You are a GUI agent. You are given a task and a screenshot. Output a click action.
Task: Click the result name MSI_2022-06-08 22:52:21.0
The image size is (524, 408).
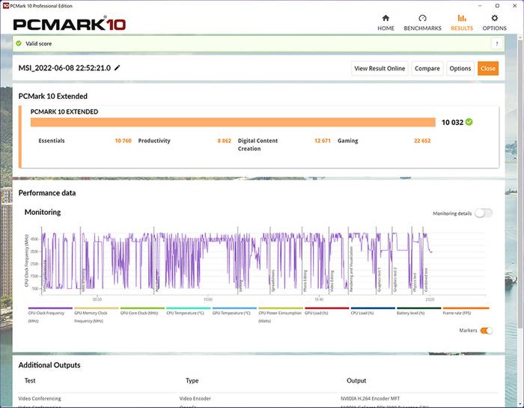click(x=64, y=68)
